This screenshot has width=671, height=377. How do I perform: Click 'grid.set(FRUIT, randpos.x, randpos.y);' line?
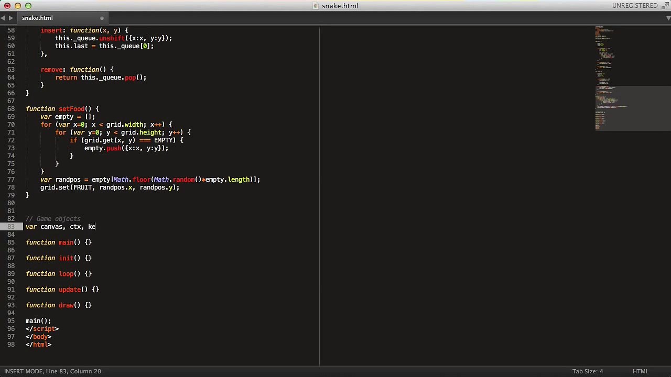pos(110,187)
